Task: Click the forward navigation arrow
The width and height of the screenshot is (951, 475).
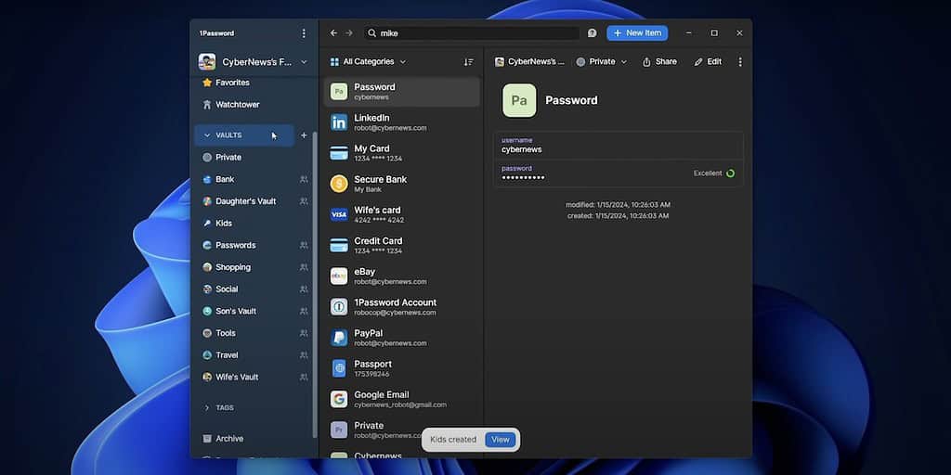Action: (x=349, y=33)
